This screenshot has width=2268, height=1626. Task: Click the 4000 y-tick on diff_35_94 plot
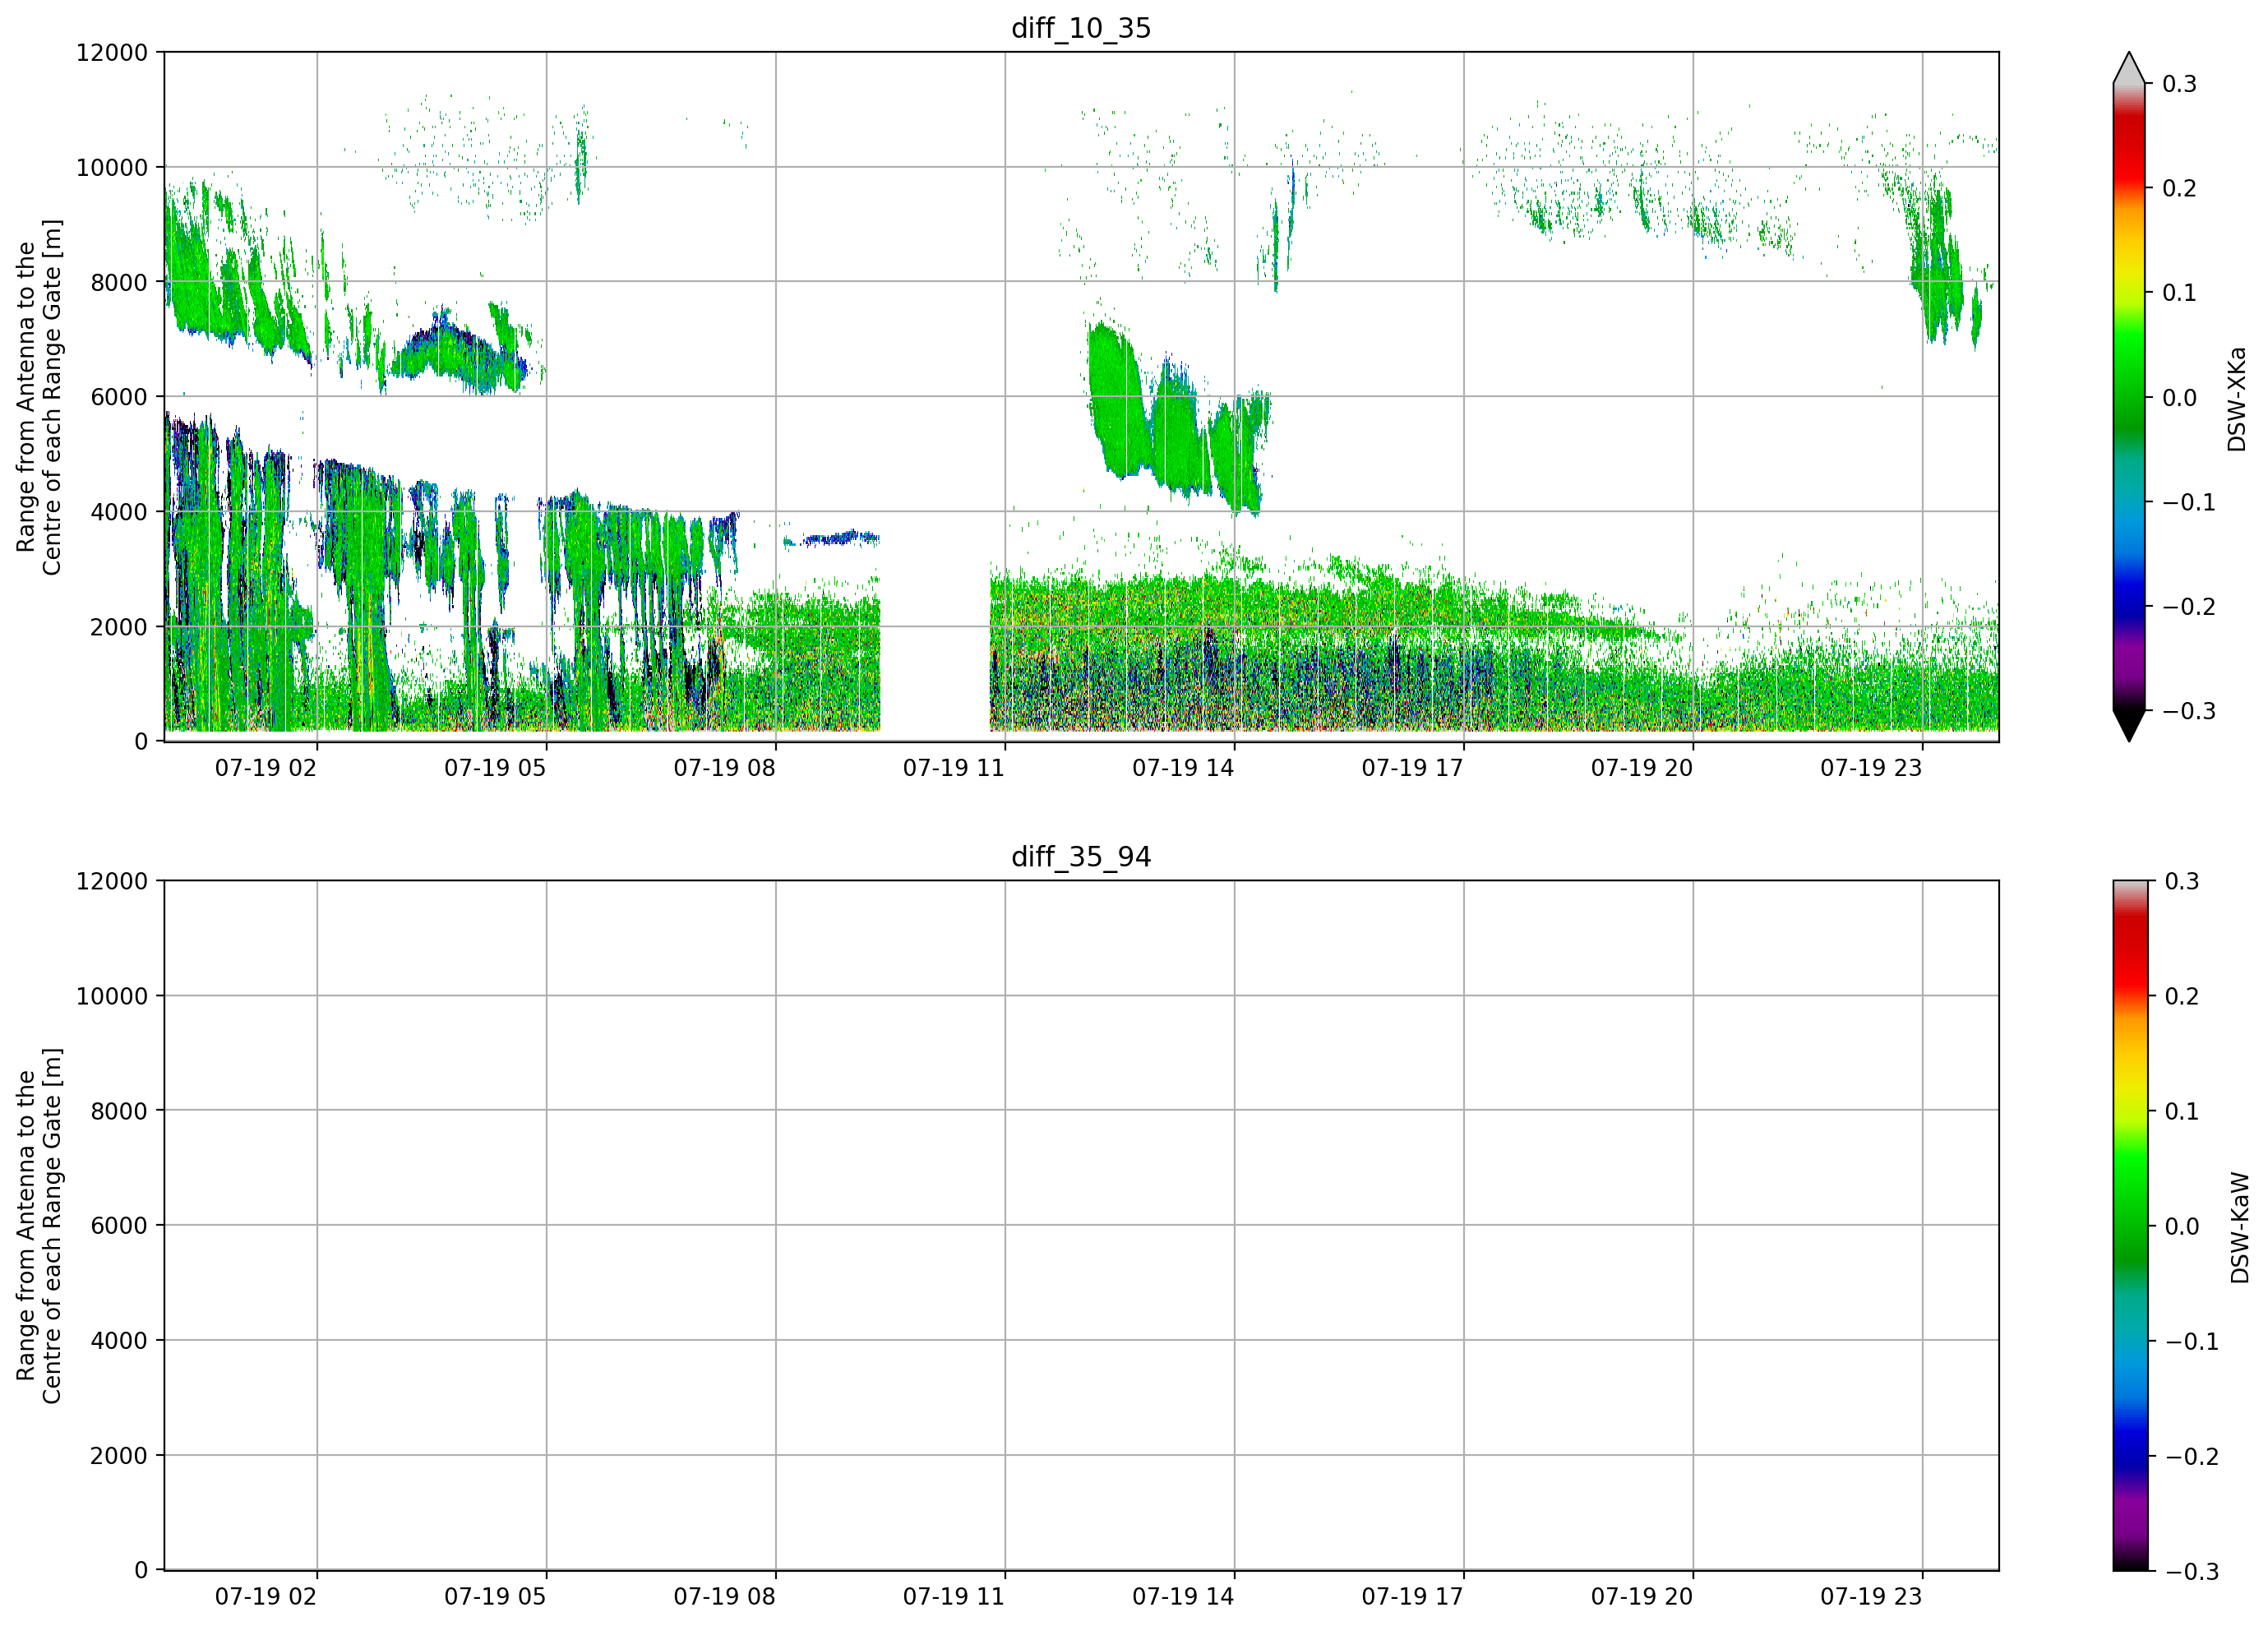119,1341
